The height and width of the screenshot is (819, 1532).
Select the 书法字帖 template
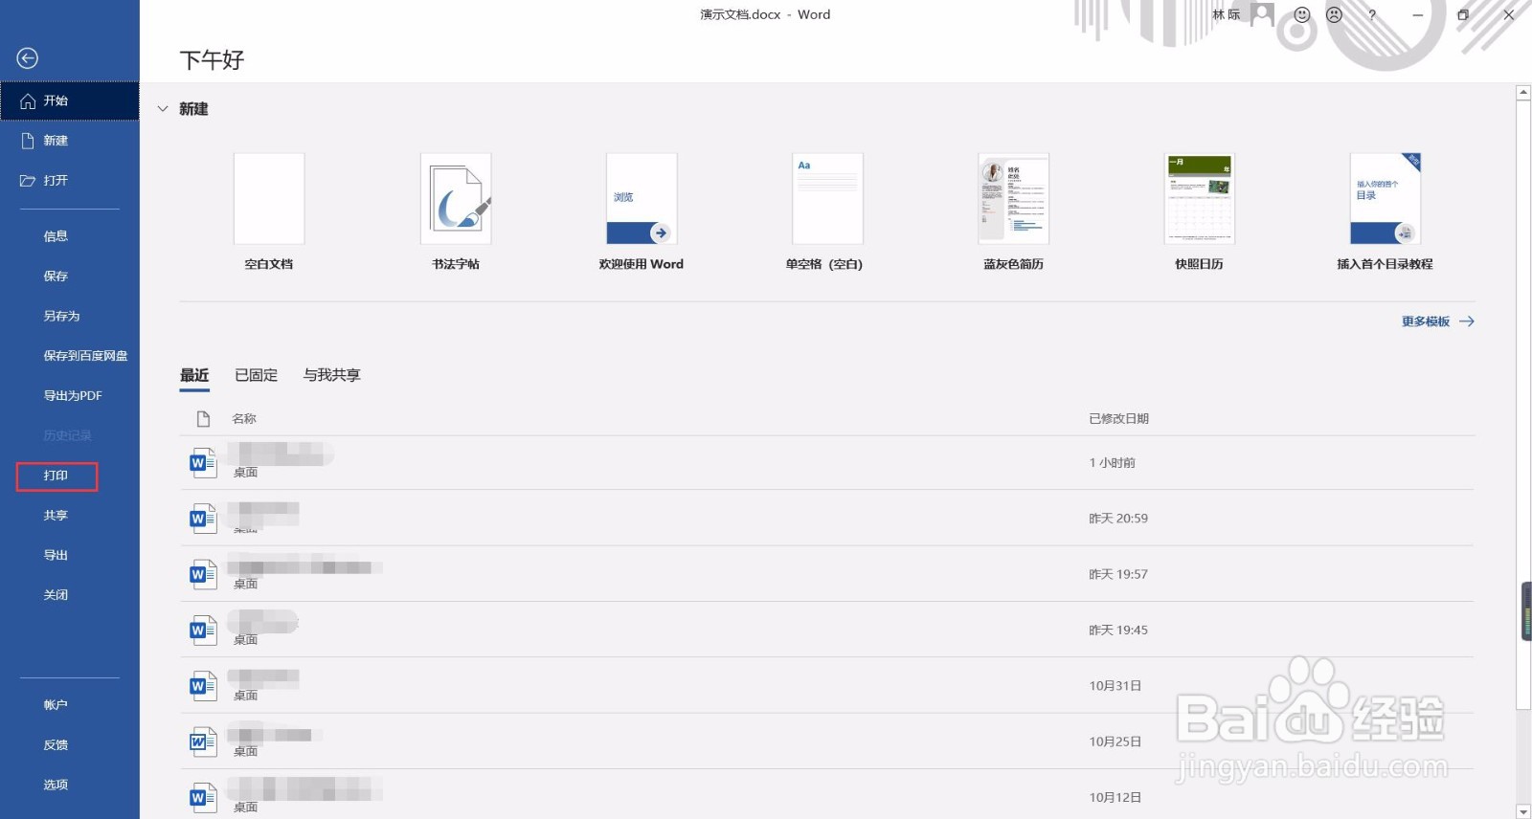click(456, 199)
